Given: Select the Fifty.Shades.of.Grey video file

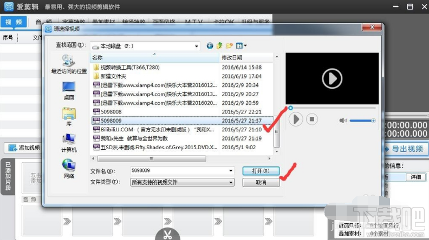Looking at the screenshot, I should [155, 147].
